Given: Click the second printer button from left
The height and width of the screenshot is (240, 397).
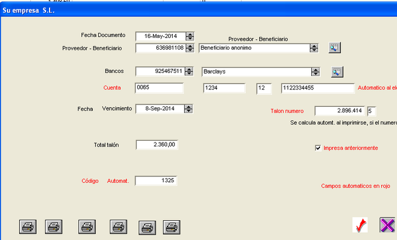Looking at the screenshot, I should [x=54, y=227].
